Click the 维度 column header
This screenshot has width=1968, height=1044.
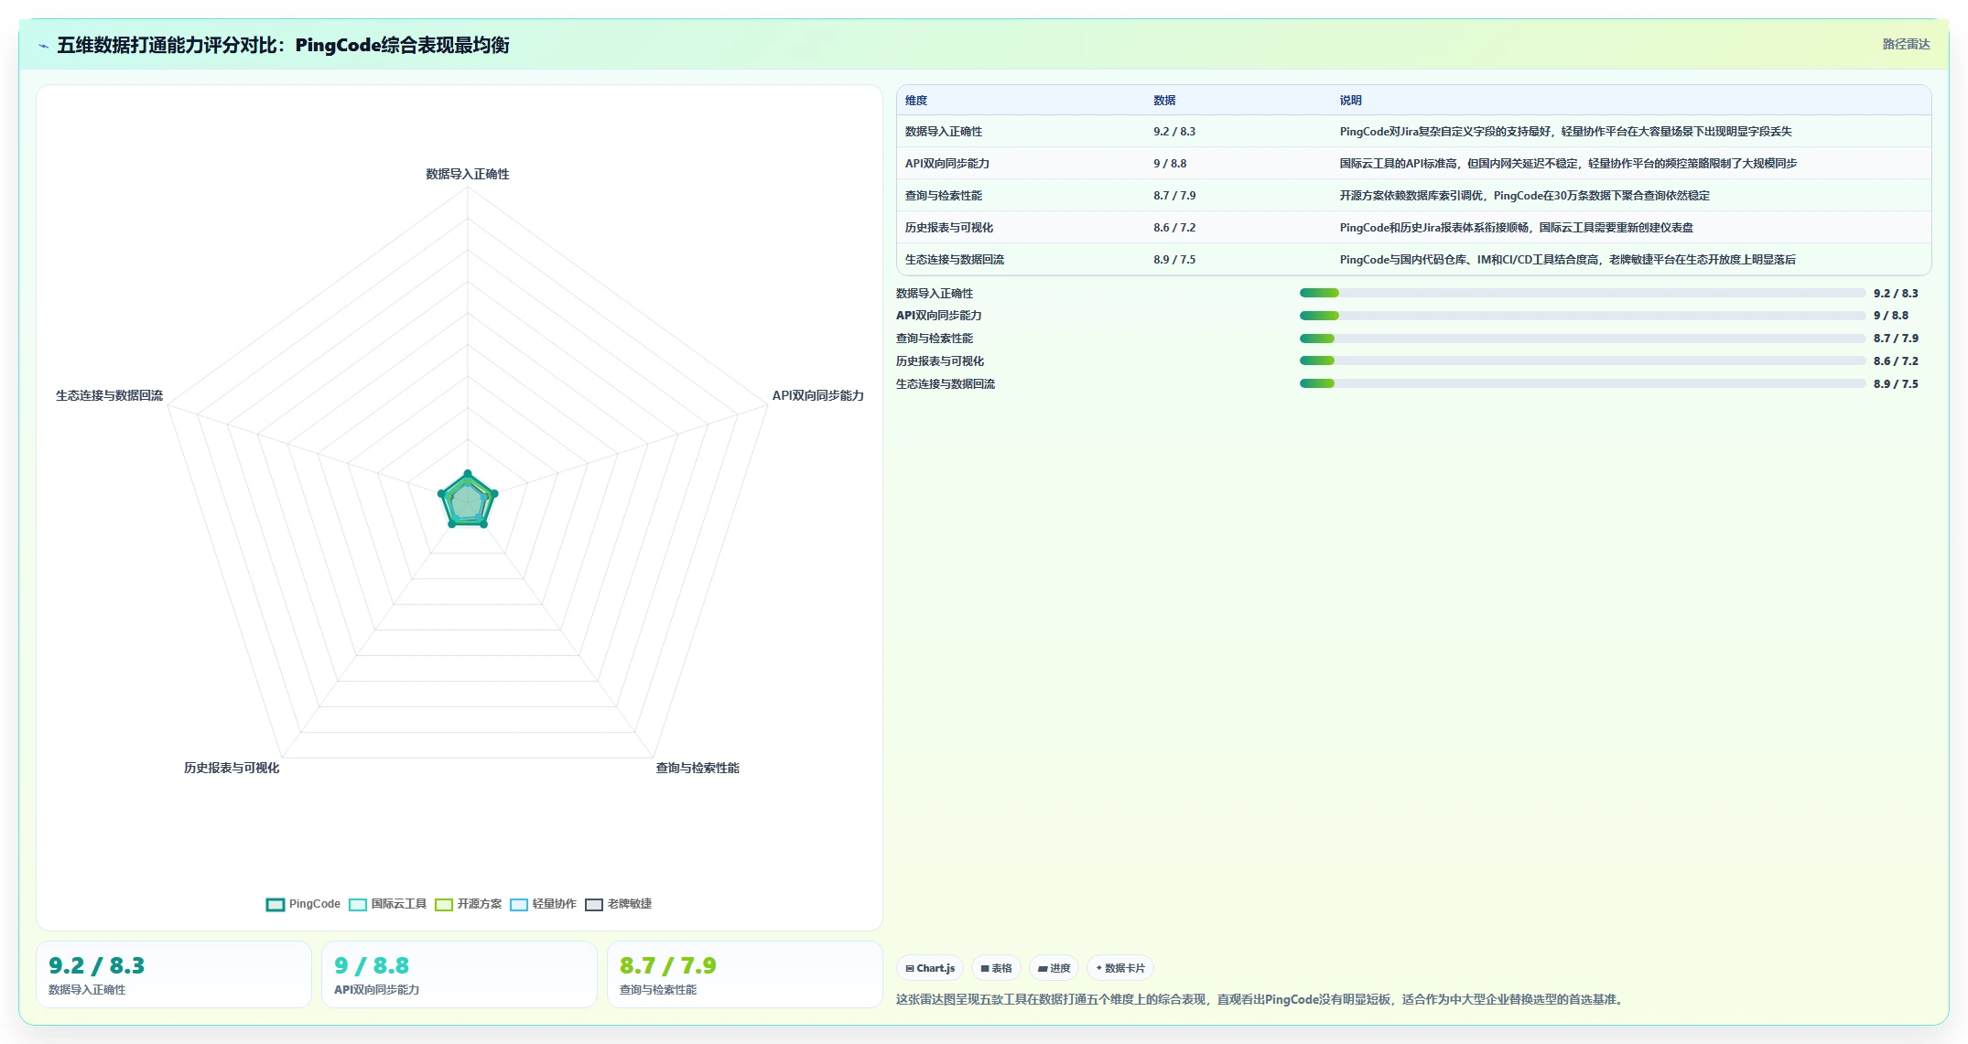click(x=916, y=101)
